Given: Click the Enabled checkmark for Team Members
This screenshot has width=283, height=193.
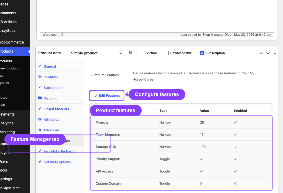Looking at the screenshot, I should click(235, 134).
